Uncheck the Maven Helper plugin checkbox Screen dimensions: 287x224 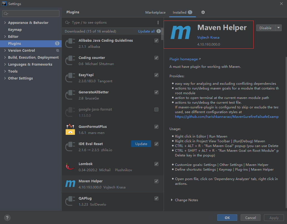[x=156, y=181]
